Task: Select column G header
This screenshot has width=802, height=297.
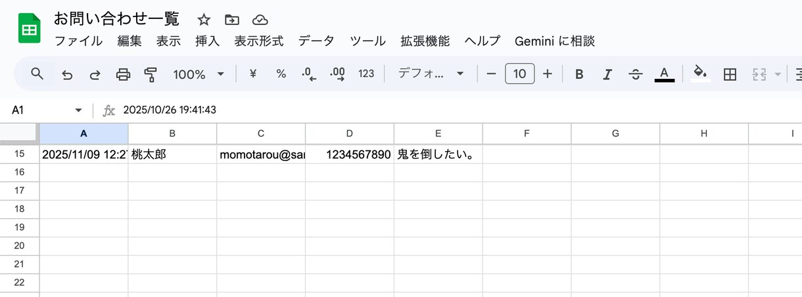Action: [x=615, y=133]
